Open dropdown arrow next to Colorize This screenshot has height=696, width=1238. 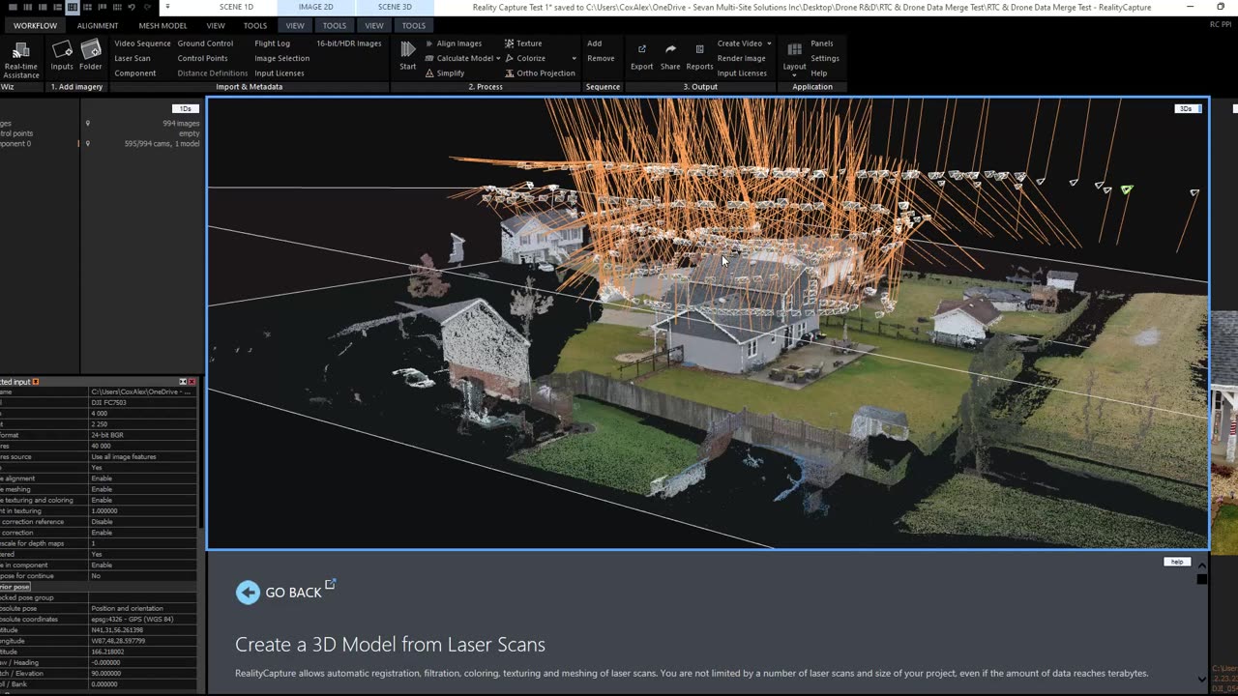(574, 59)
